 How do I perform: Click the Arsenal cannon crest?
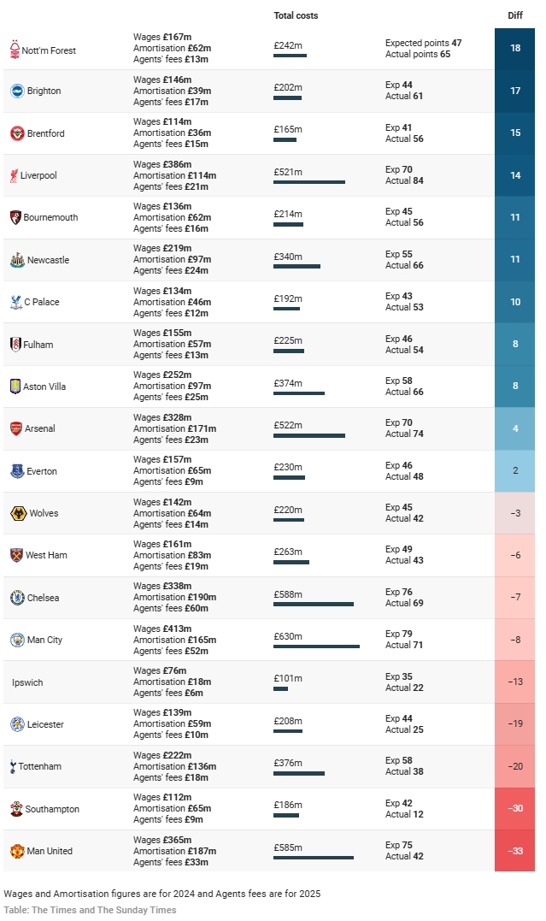pyautogui.click(x=16, y=428)
